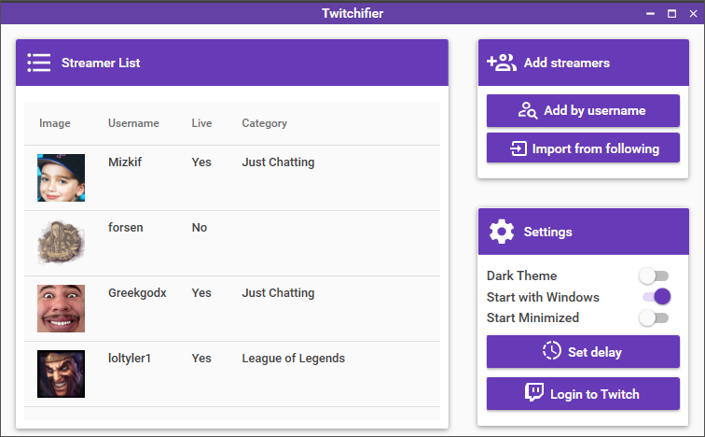Sort by the Username column header
This screenshot has width=705, height=437.
tap(133, 123)
